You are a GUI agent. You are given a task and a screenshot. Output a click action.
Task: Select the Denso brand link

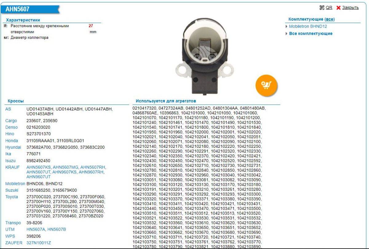click(11, 127)
